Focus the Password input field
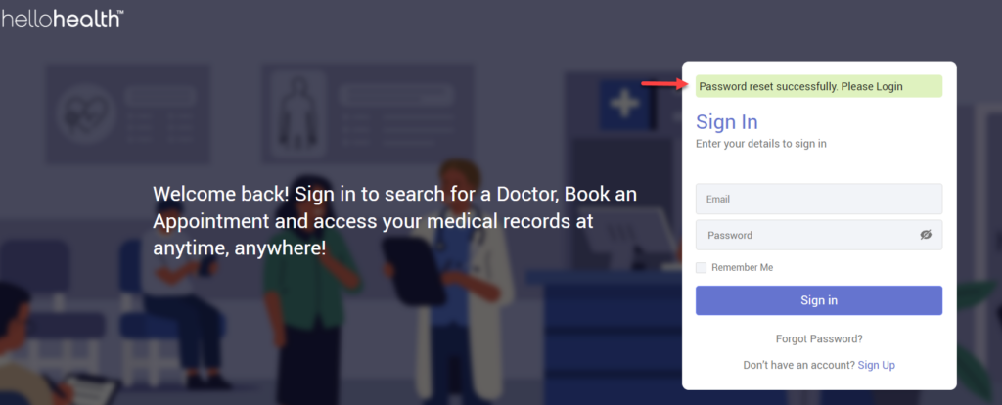 pyautogui.click(x=819, y=235)
